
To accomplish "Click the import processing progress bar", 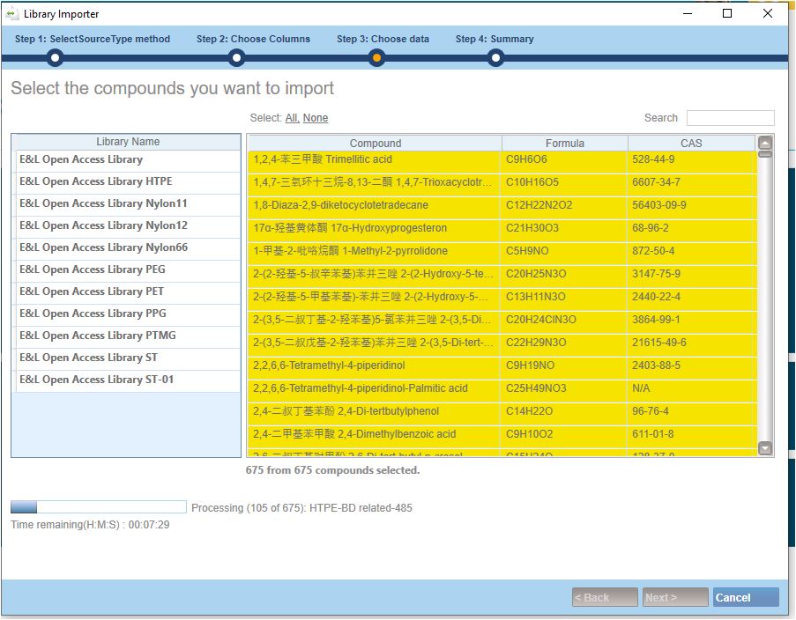I will (98, 507).
